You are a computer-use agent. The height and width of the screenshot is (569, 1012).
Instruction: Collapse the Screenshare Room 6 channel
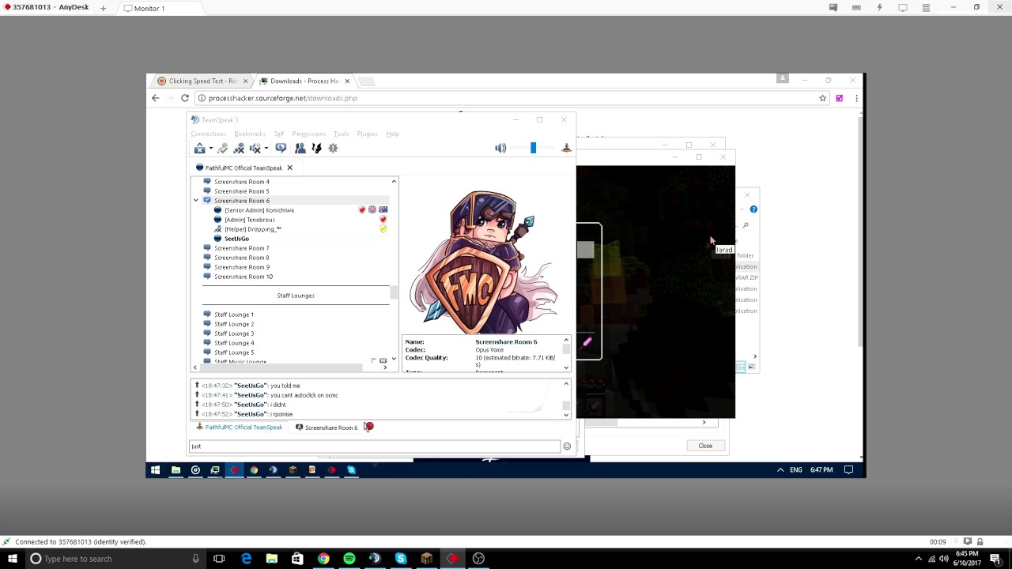click(196, 201)
